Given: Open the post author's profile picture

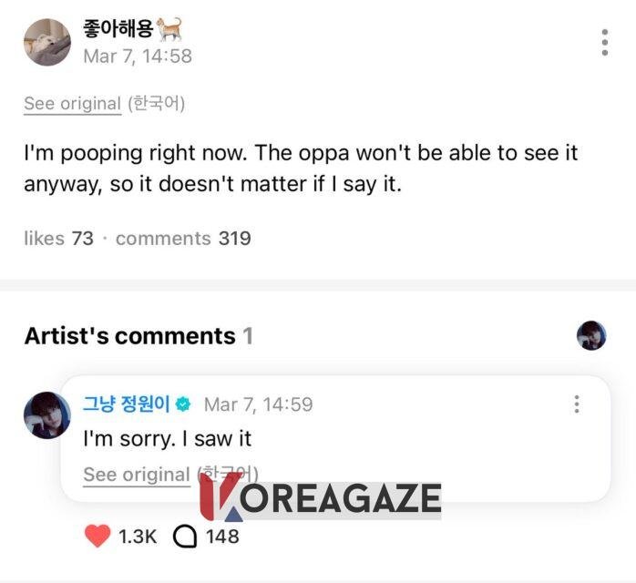Looking at the screenshot, I should pyautogui.click(x=47, y=42).
